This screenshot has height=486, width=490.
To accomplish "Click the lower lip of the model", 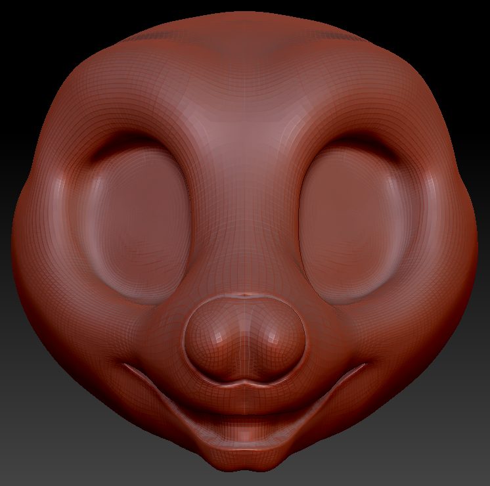I will pyautogui.click(x=245, y=435).
